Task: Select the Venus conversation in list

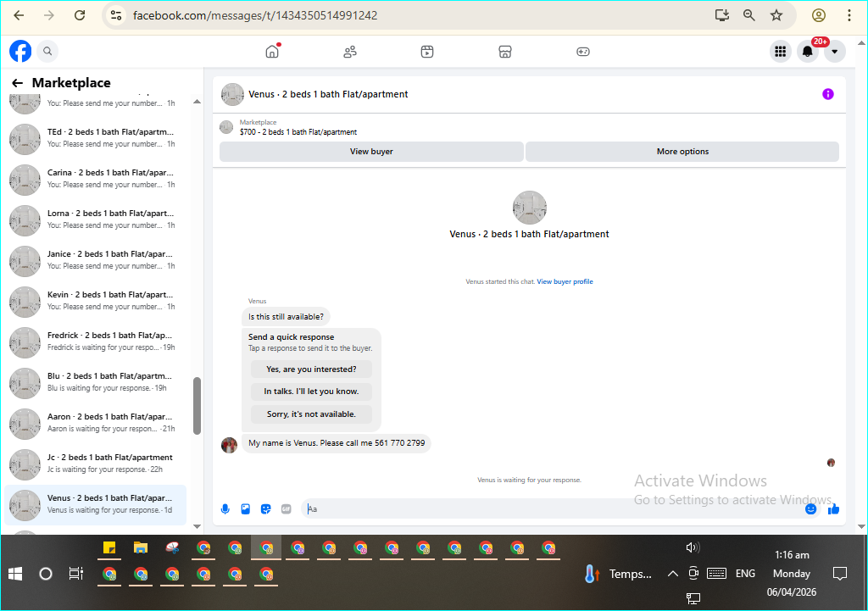Action: 95,505
